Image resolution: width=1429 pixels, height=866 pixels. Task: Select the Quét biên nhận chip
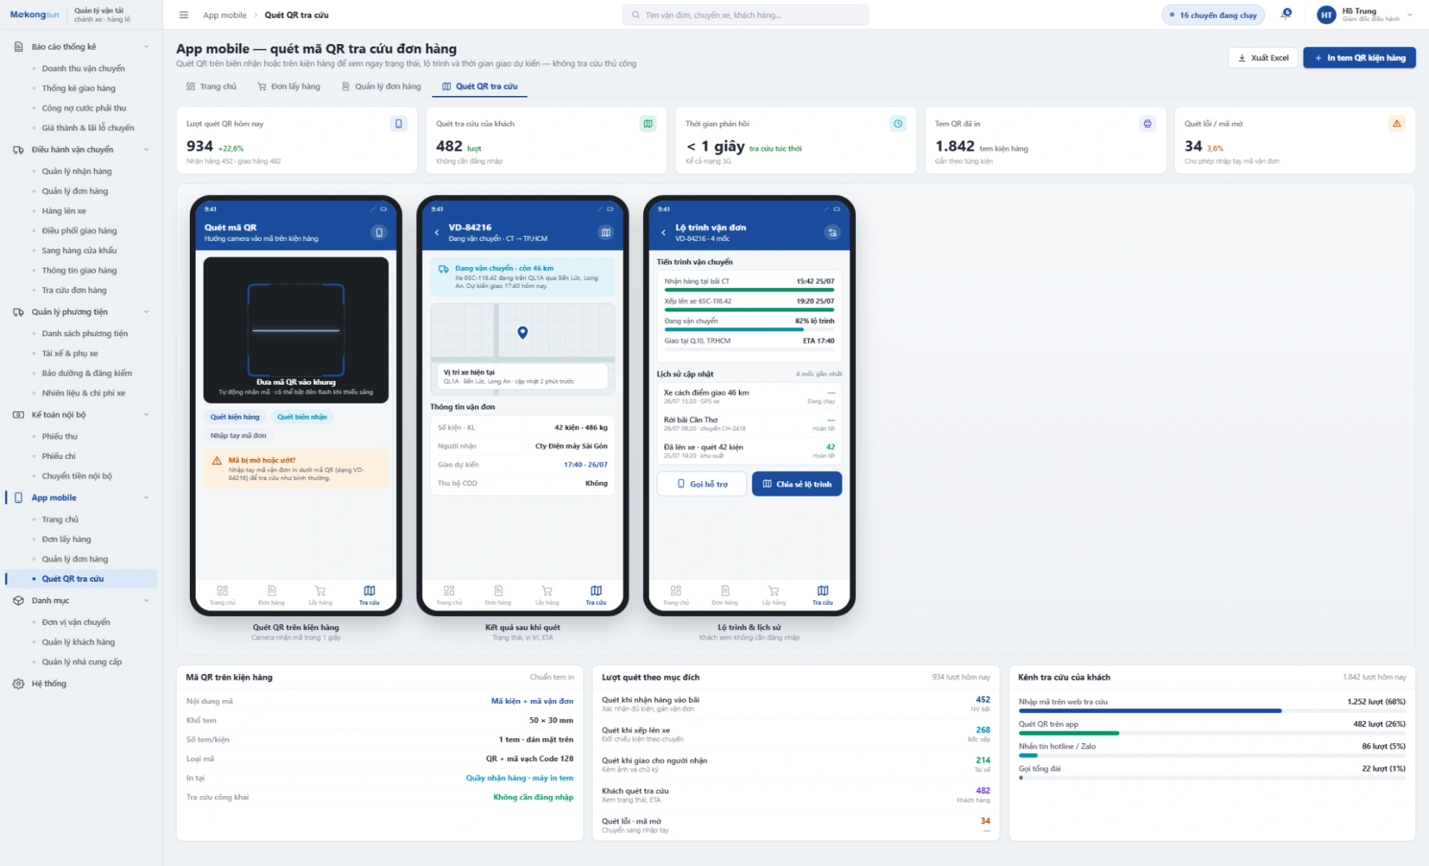tap(302, 417)
